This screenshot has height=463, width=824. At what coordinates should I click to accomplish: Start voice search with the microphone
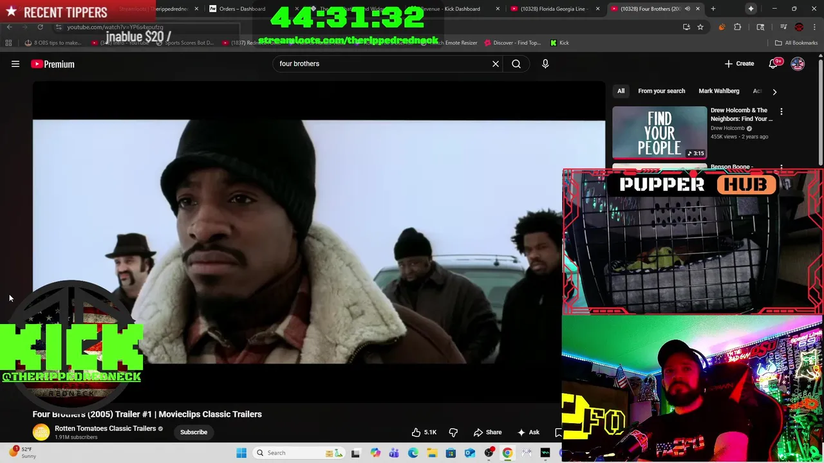click(545, 64)
